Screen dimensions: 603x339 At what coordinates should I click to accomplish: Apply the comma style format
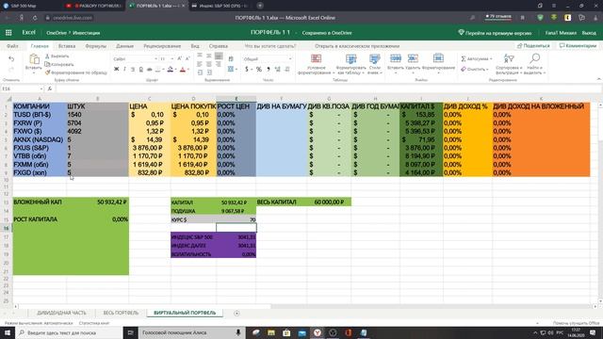[268, 69]
